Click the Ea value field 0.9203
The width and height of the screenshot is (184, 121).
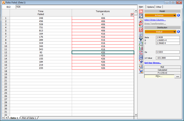tap(168, 52)
